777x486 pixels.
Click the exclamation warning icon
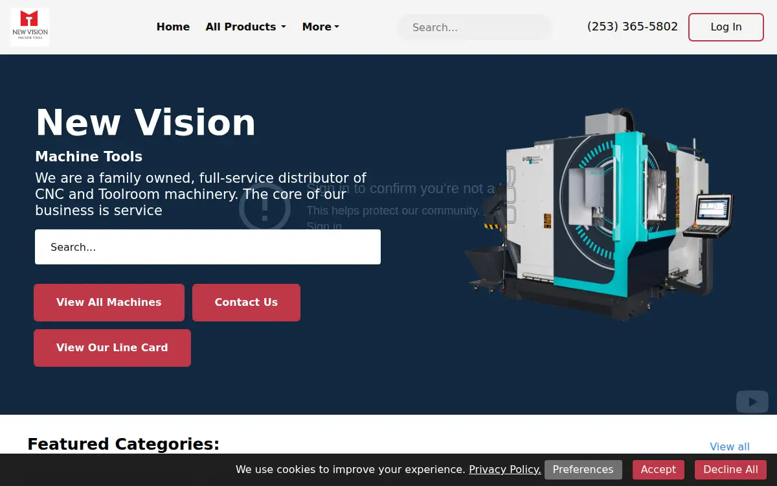pos(264,209)
